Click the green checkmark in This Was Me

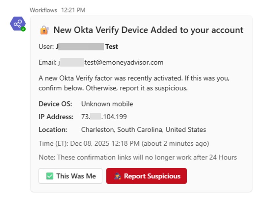[50, 176]
